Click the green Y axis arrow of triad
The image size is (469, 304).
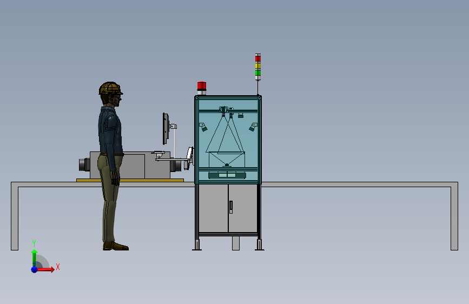click(x=34, y=257)
